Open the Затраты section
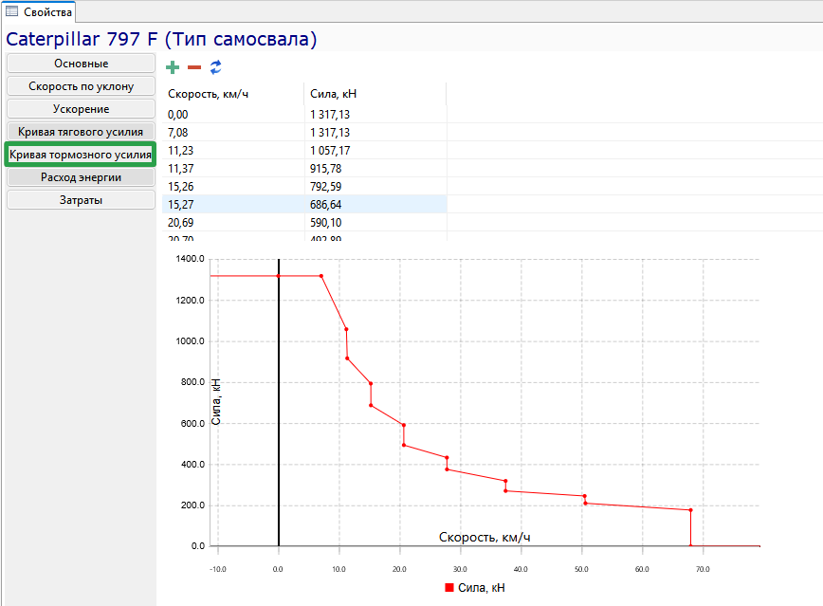Image resolution: width=823 pixels, height=606 pixels. (81, 200)
